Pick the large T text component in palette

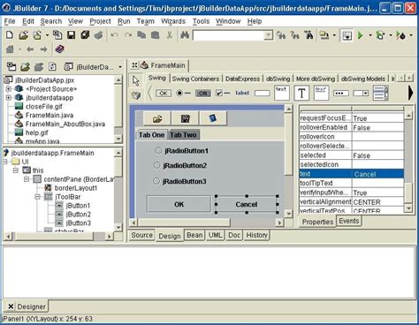point(301,94)
